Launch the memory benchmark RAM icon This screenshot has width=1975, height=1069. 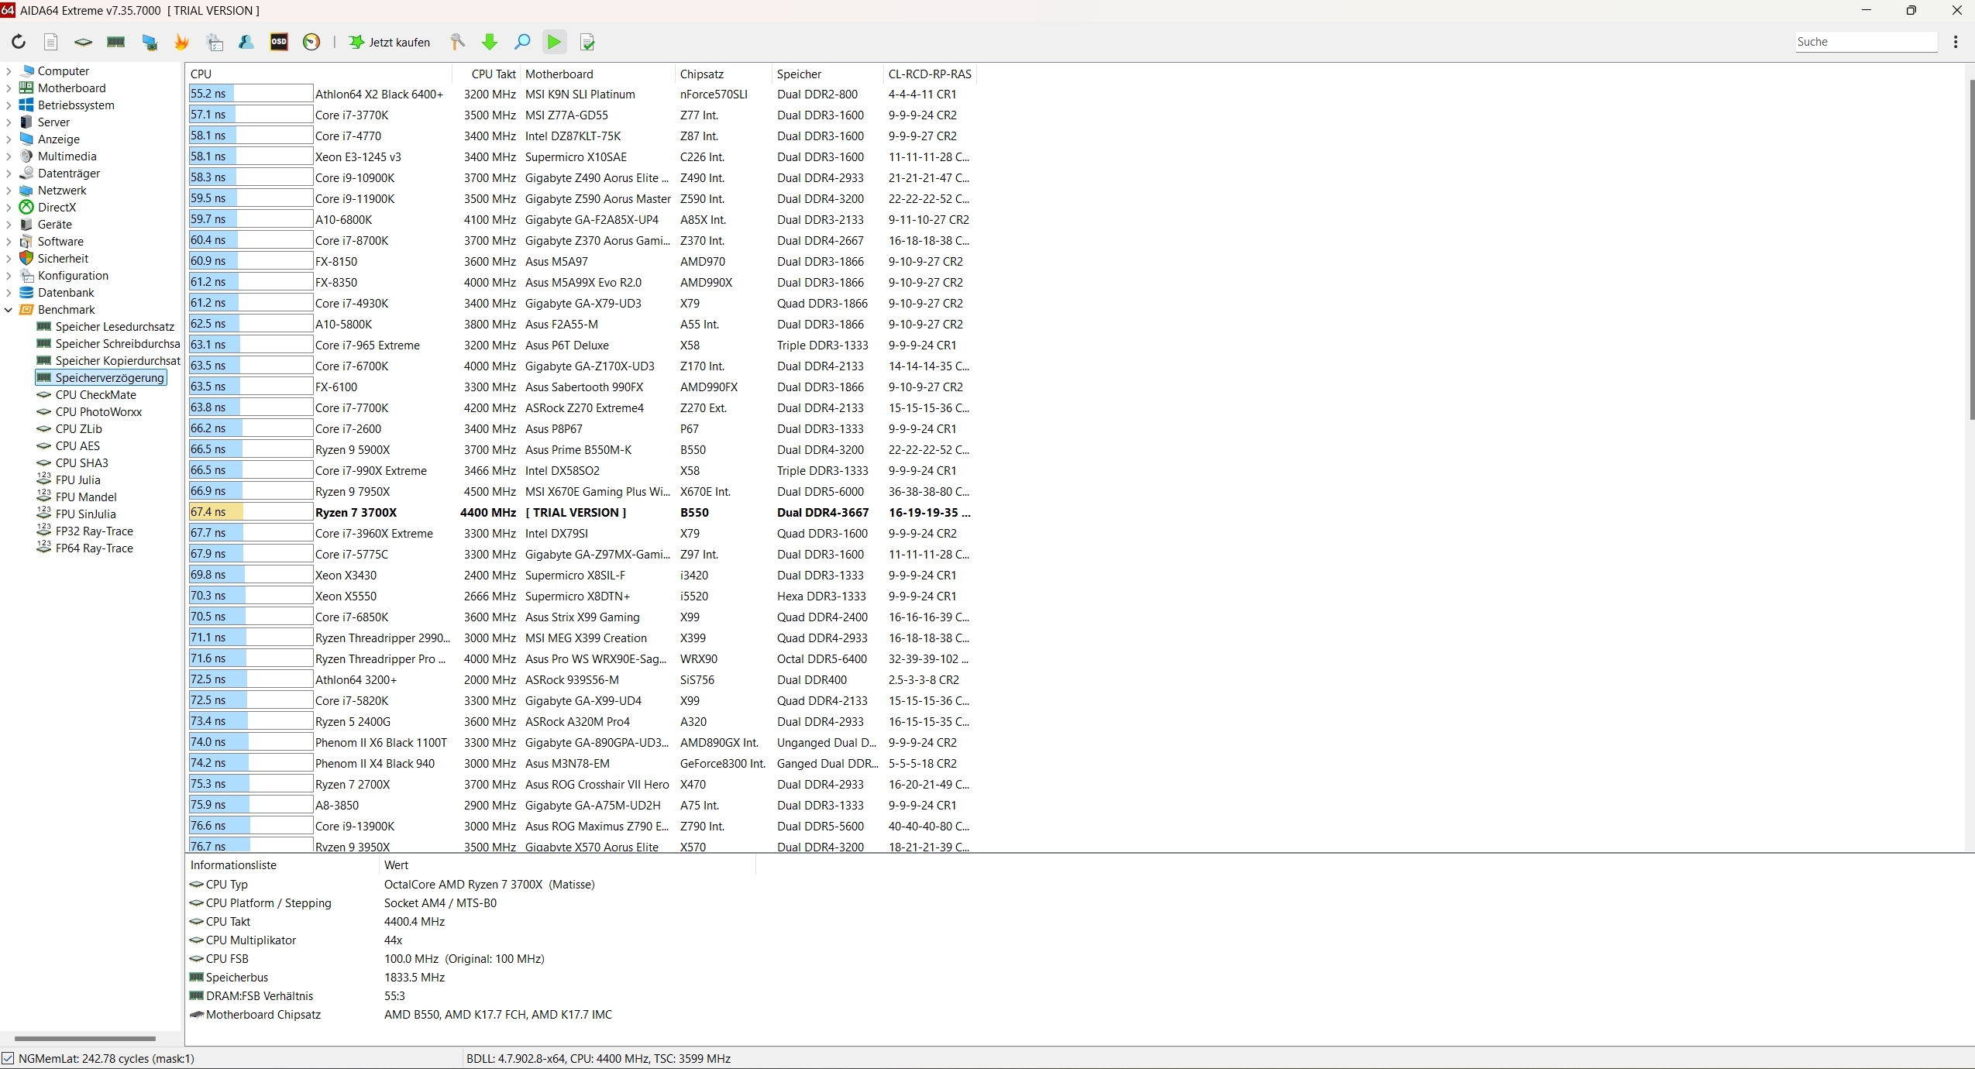pyautogui.click(x=116, y=42)
